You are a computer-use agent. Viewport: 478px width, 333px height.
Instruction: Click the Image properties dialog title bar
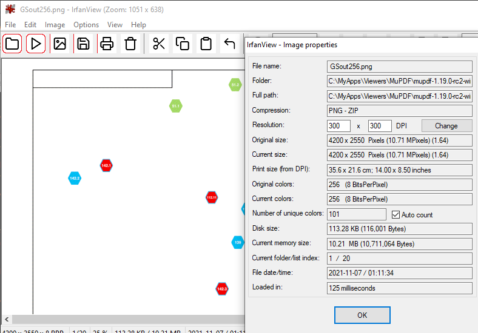click(362, 45)
